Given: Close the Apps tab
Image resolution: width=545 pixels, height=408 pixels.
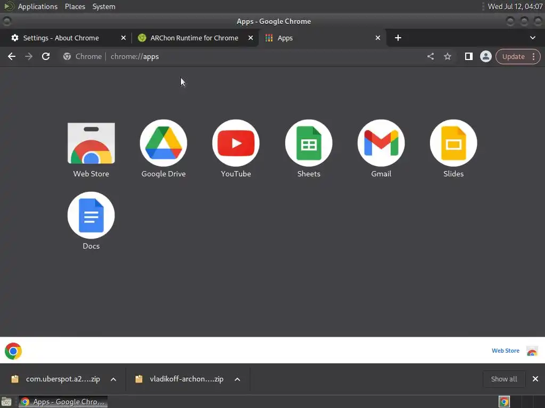Looking at the screenshot, I should tap(378, 38).
